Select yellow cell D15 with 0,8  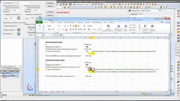coord(91,72)
